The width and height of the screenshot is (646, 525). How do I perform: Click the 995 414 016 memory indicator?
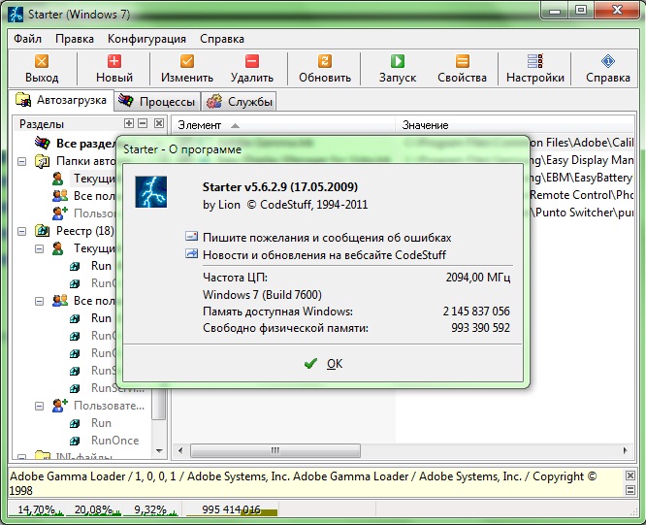(231, 509)
